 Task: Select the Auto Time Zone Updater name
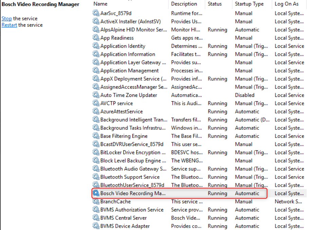point(129,95)
